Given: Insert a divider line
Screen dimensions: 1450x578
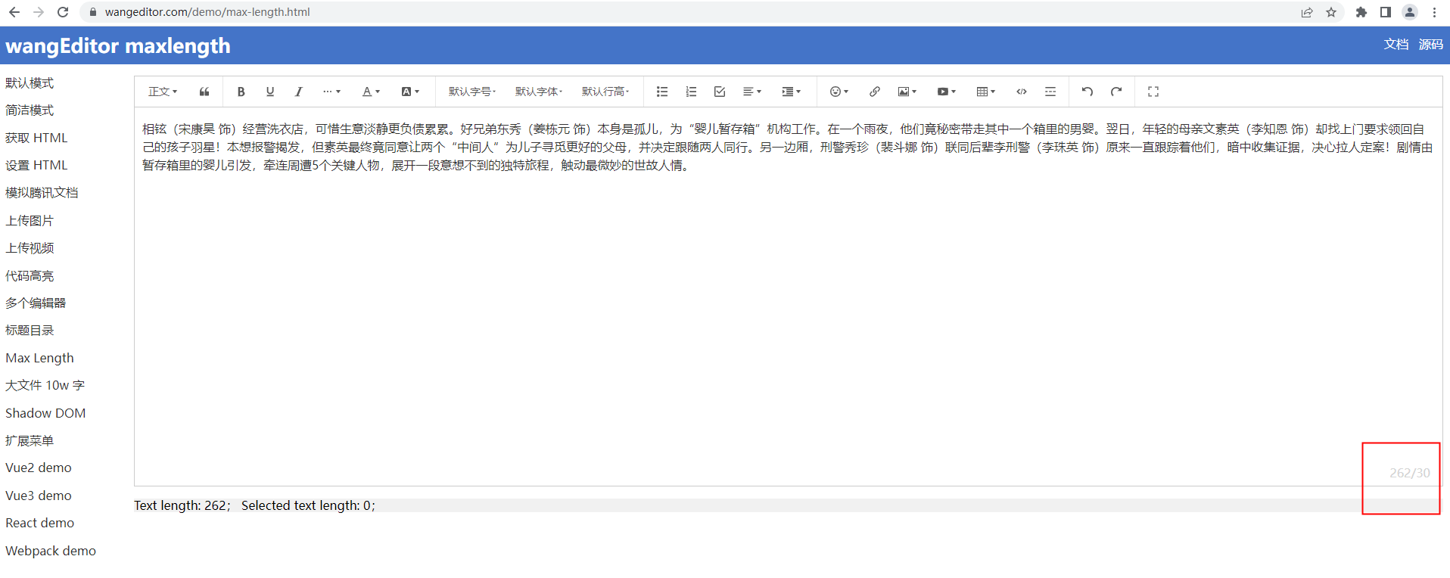Looking at the screenshot, I should pyautogui.click(x=1050, y=92).
